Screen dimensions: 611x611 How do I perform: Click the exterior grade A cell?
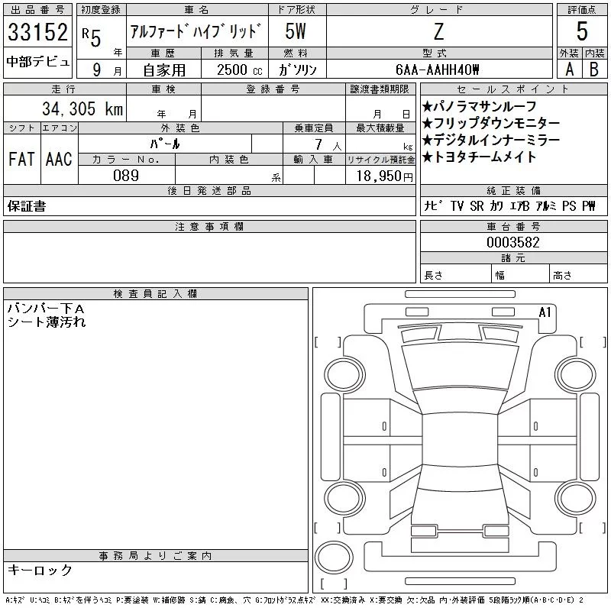[569, 69]
